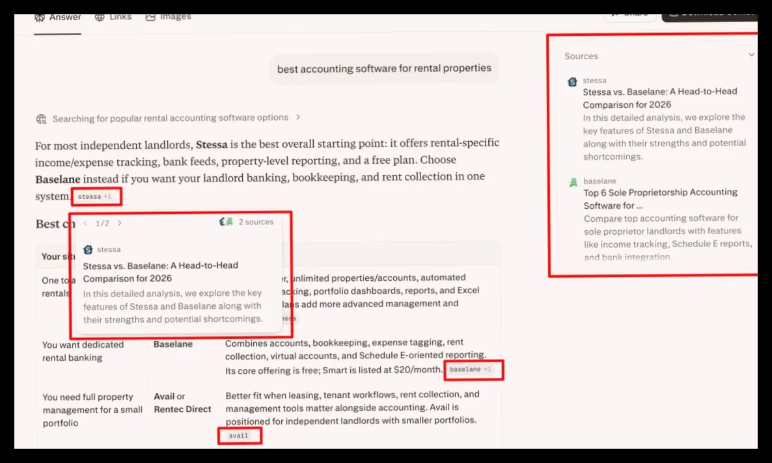Open the Stessa vs. Baselane article title in the popup
The image size is (772, 463).
pos(161,272)
